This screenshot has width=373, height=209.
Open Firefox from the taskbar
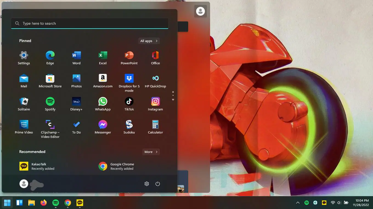click(x=44, y=203)
